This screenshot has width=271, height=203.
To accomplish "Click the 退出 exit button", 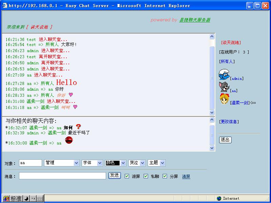I will click(225, 140).
